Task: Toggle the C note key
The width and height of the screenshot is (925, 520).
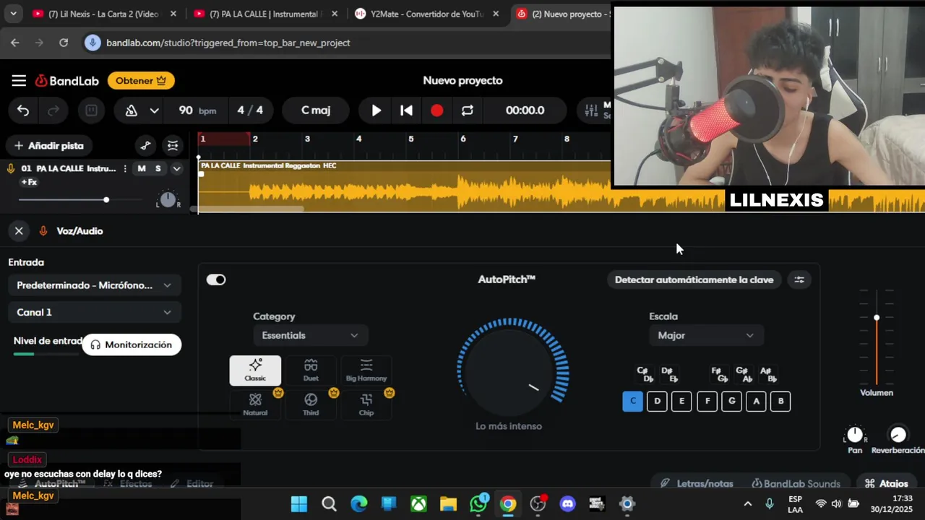Action: [632, 401]
